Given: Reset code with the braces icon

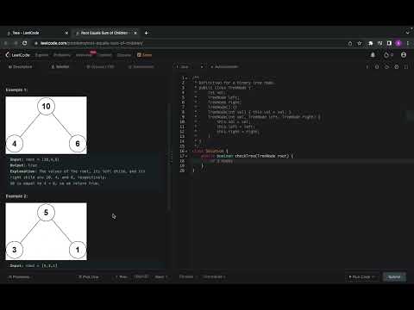Looking at the screenshot, I should [377, 67].
